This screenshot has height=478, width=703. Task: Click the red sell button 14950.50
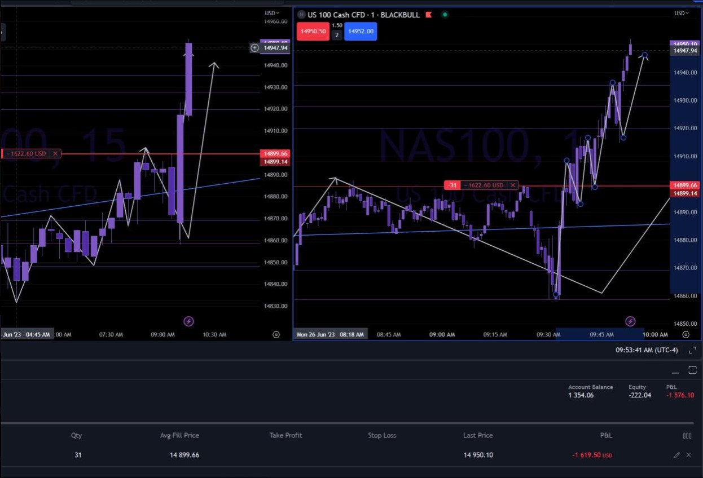(314, 32)
